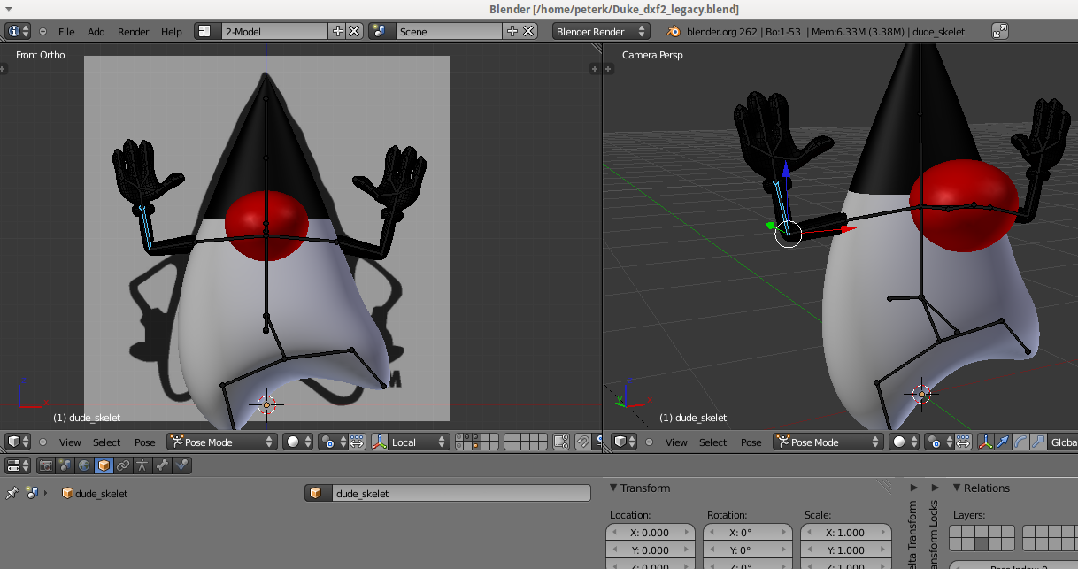Click the Blender logo beside blender.org
The height and width of the screenshot is (569, 1078).
pos(674,31)
